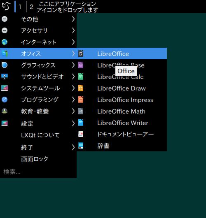Screen dimensions: 206x218
Task: Click the ドキュメントビューアー icon
Action: click(x=81, y=135)
